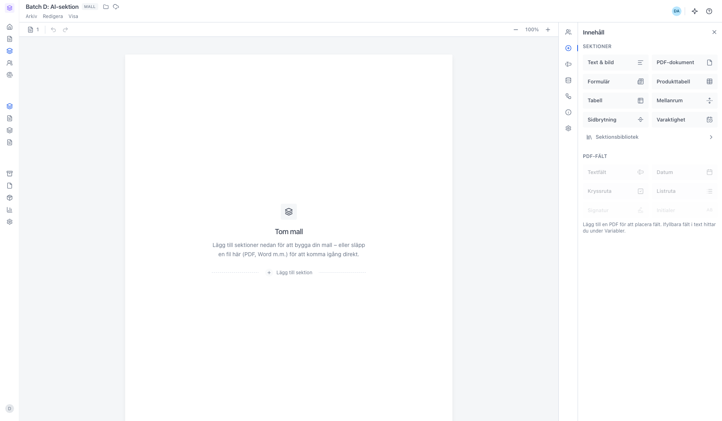Open the recipients people icon in panel rail
Screen dimensions: 722x421
coord(568,32)
